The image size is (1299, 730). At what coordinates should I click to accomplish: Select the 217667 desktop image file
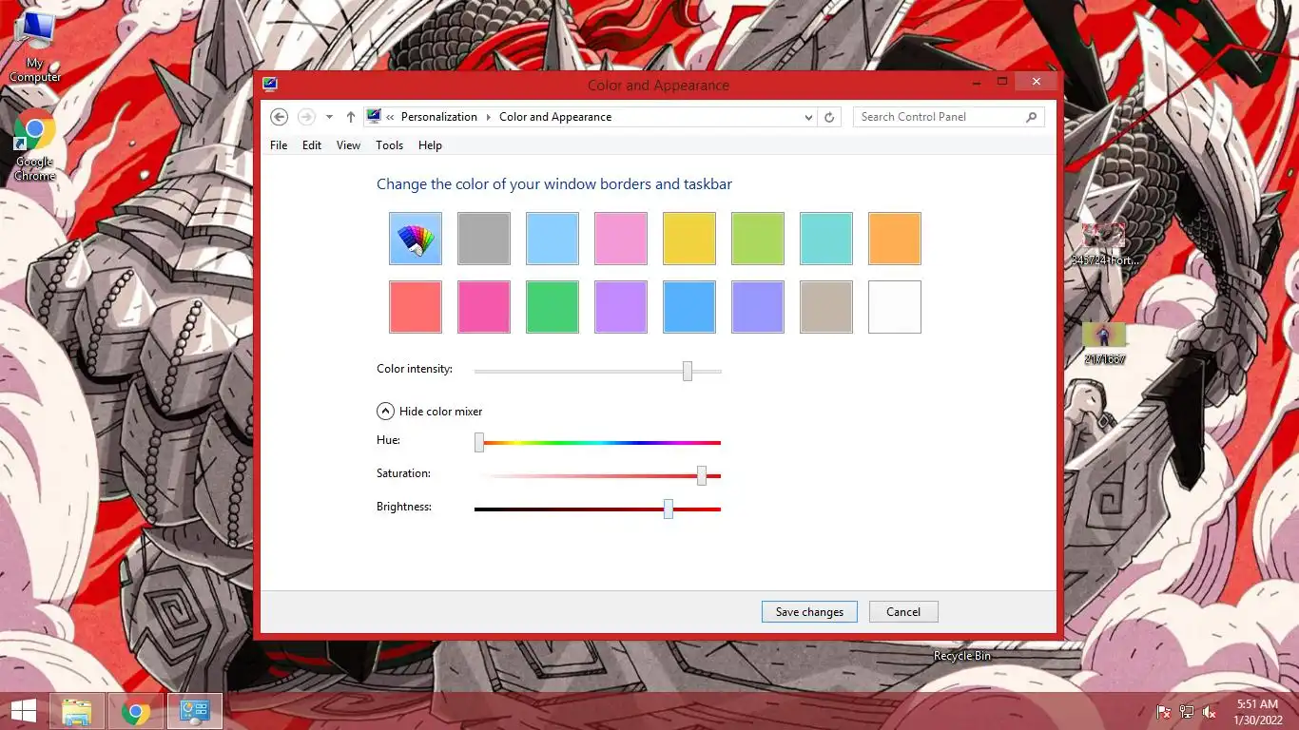1104,343
